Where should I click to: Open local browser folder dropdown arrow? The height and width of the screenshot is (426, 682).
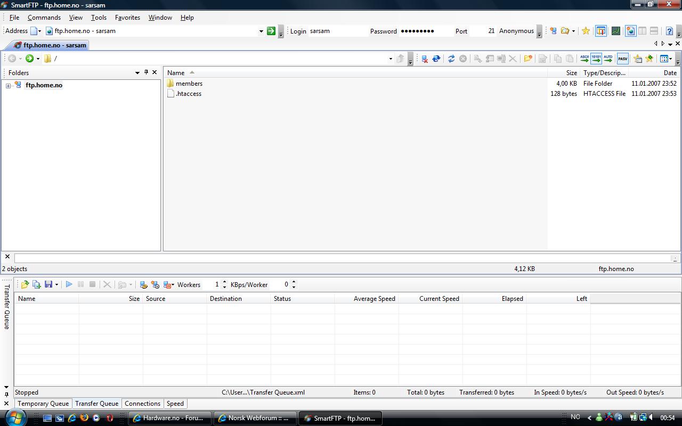(x=573, y=31)
